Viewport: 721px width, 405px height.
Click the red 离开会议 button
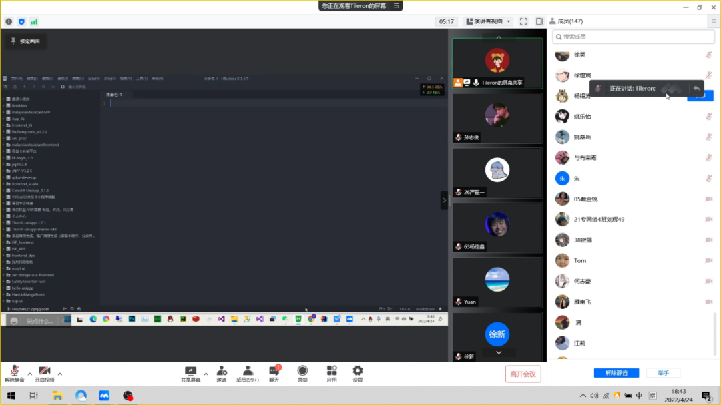tap(523, 374)
